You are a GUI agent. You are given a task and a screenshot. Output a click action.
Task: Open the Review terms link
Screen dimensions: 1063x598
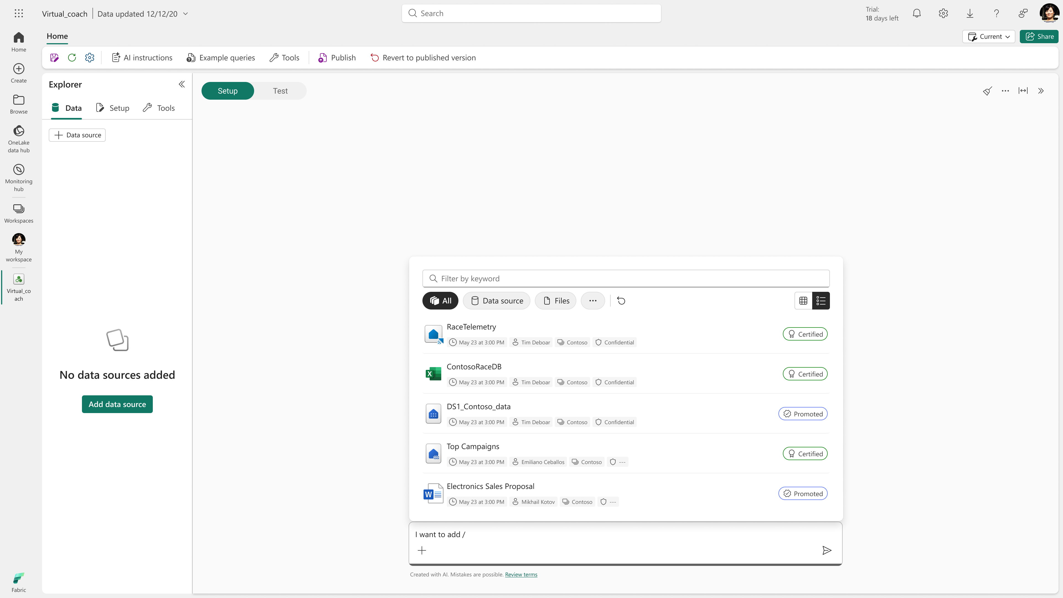521,574
